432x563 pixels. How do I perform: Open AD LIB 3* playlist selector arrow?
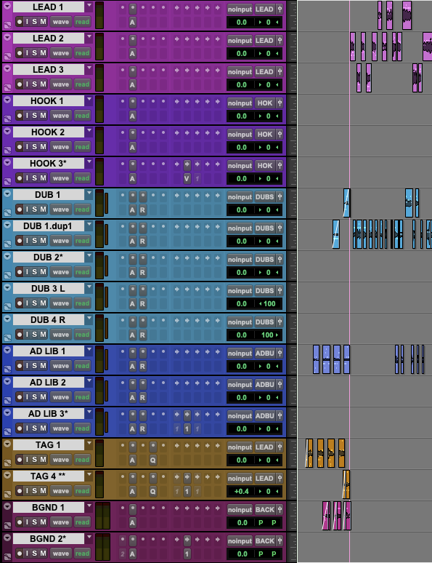[89, 413]
